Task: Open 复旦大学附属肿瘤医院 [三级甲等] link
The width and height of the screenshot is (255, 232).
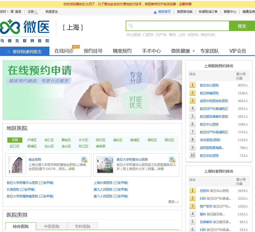Action: [30, 196]
